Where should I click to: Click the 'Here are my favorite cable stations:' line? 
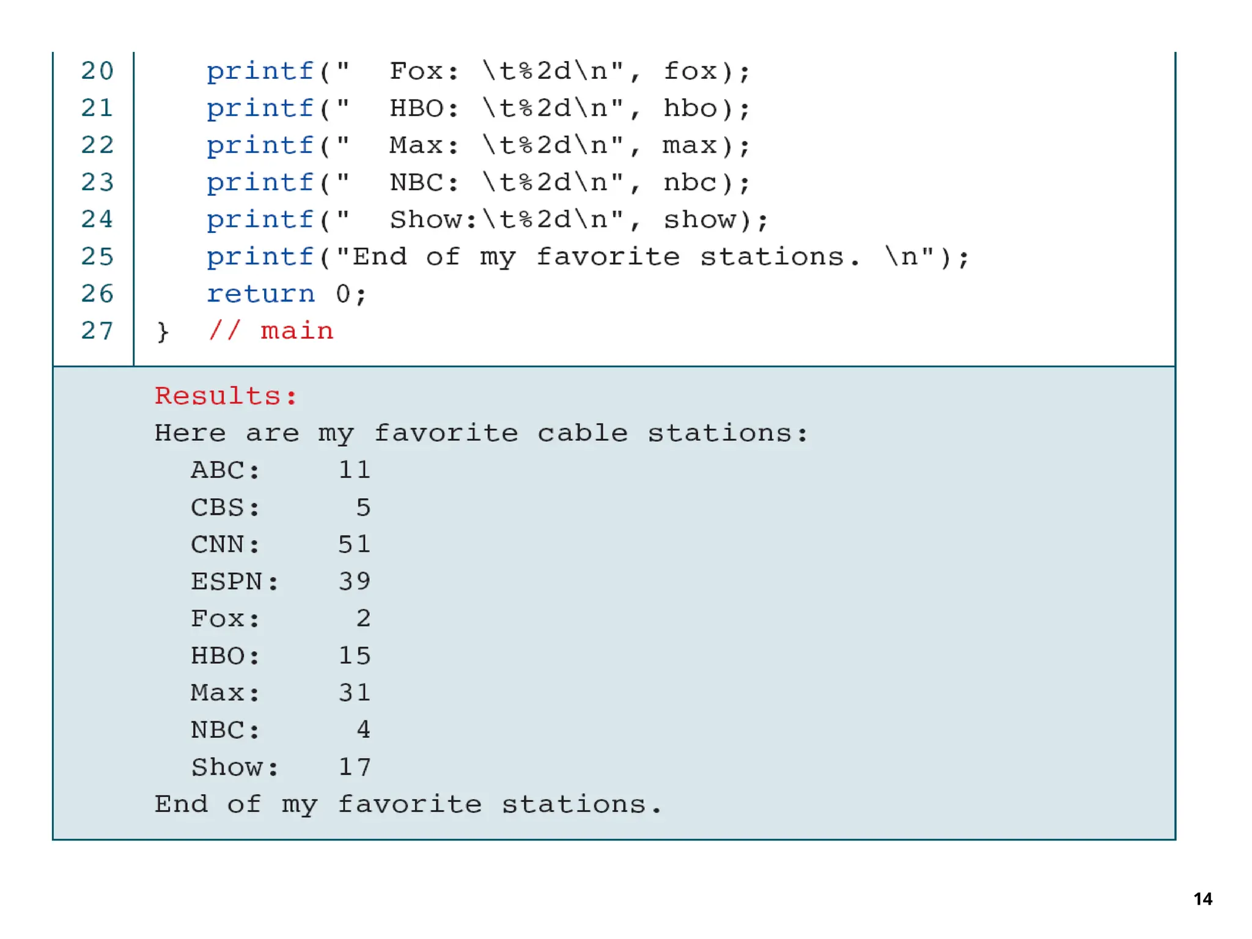tap(481, 433)
